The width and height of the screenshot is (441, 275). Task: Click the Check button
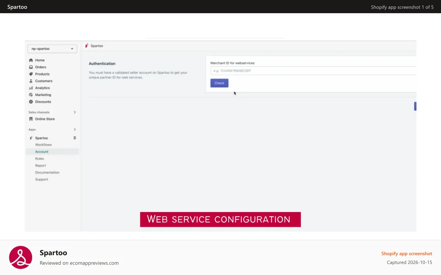tap(219, 83)
